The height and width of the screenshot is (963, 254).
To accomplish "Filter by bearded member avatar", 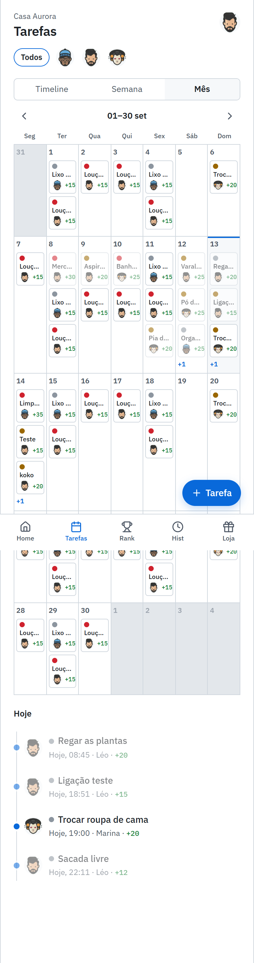I will click(x=91, y=58).
